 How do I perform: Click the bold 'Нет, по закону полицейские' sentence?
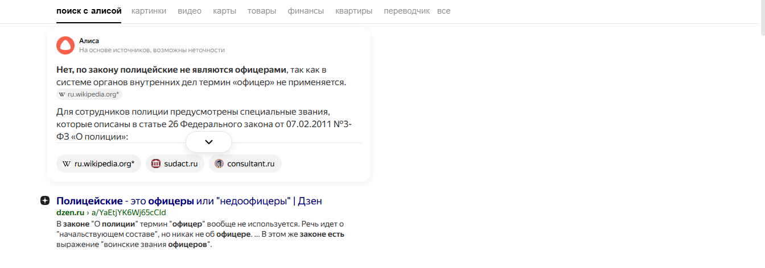171,70
